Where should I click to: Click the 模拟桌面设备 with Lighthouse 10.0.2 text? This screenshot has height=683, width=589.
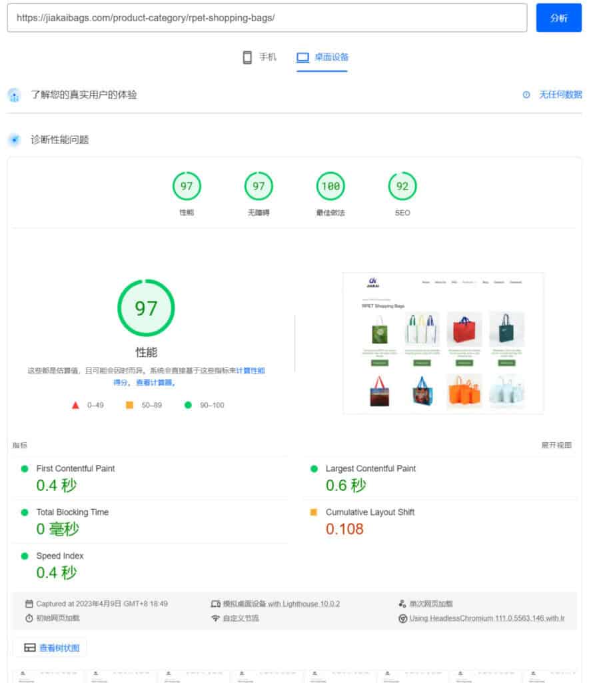(x=281, y=604)
